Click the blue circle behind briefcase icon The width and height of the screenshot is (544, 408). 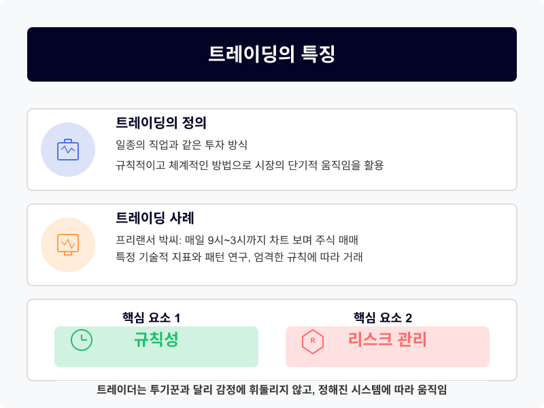click(x=68, y=150)
